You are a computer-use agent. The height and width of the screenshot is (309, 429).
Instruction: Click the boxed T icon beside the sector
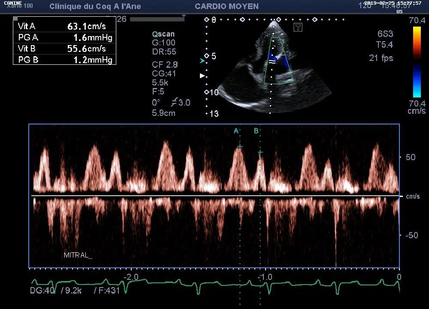(x=298, y=27)
